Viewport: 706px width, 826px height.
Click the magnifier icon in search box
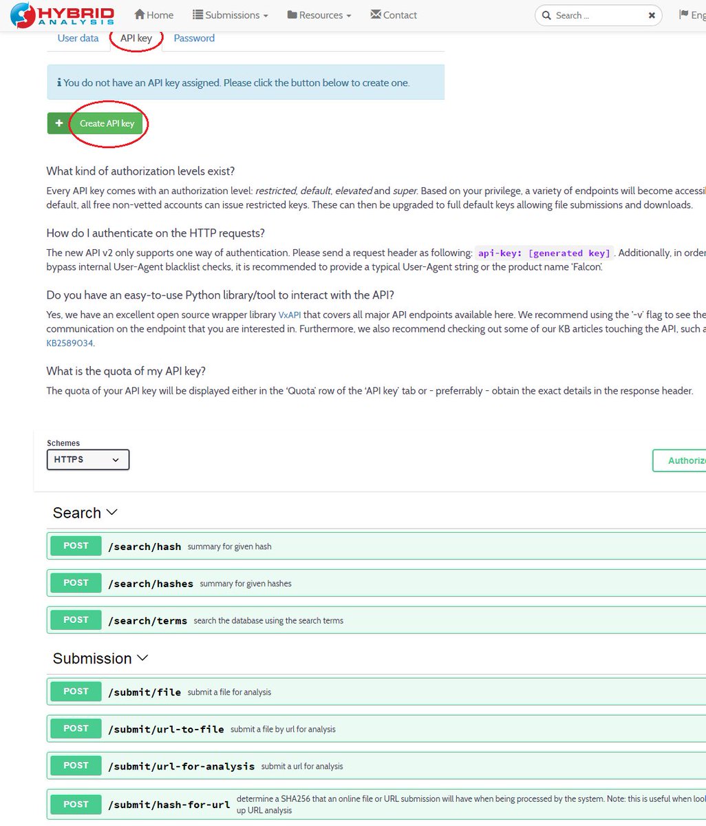[546, 15]
